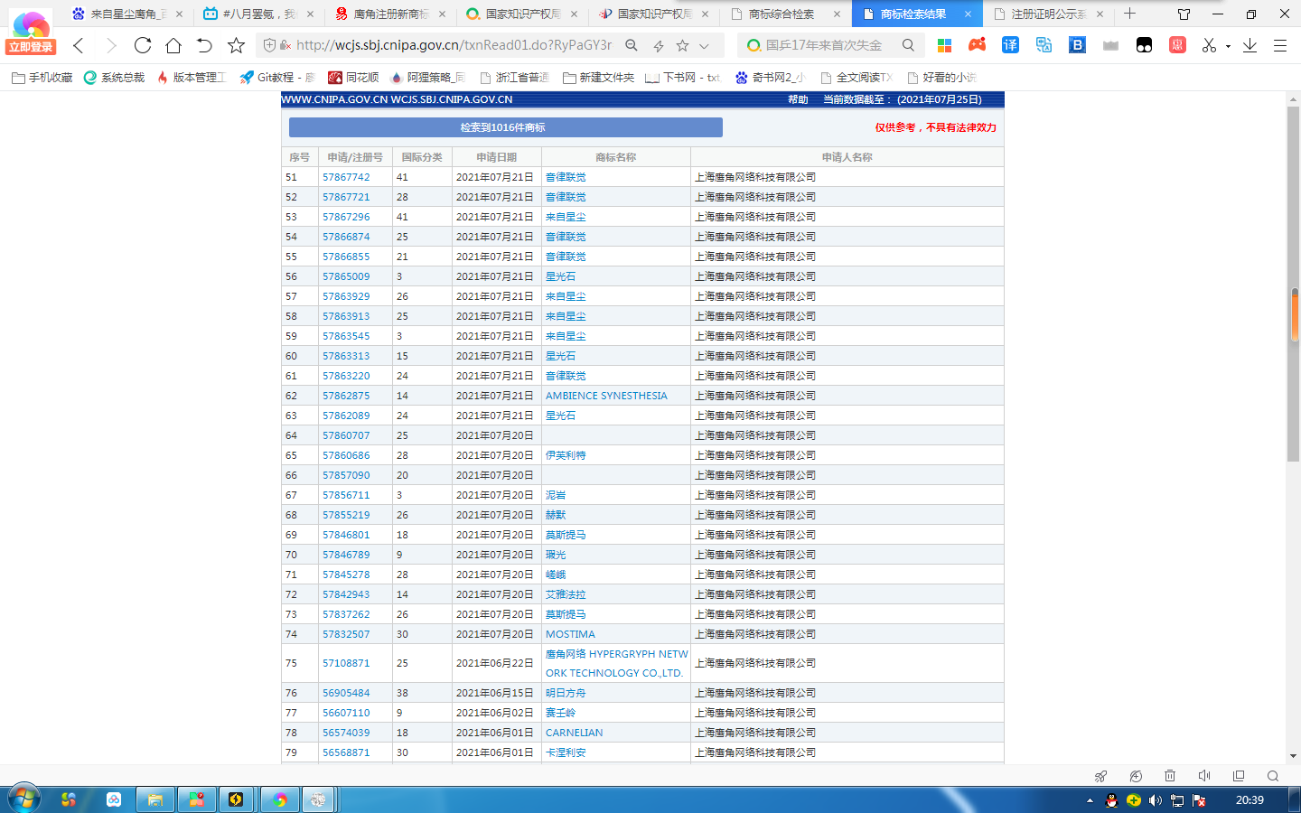Open the MOSTIMA trademark link
The image size is (1301, 813).
pyautogui.click(x=570, y=634)
